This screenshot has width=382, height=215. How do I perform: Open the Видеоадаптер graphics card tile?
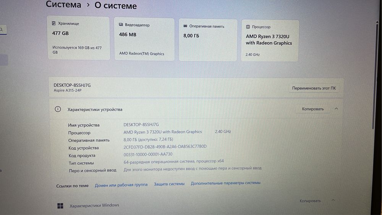tap(144, 39)
